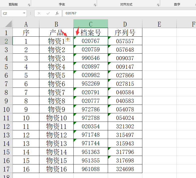Click the Select All corner triangle
The width and height of the screenshot is (196, 178).
(9, 24)
